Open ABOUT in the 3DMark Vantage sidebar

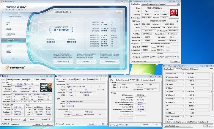click(8, 51)
